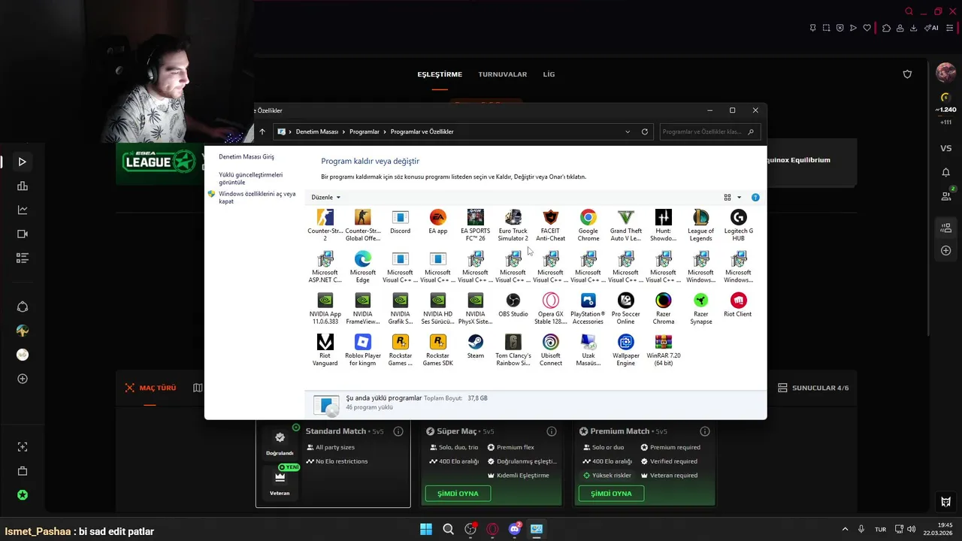Select Roblox Player entry

pyautogui.click(x=362, y=350)
